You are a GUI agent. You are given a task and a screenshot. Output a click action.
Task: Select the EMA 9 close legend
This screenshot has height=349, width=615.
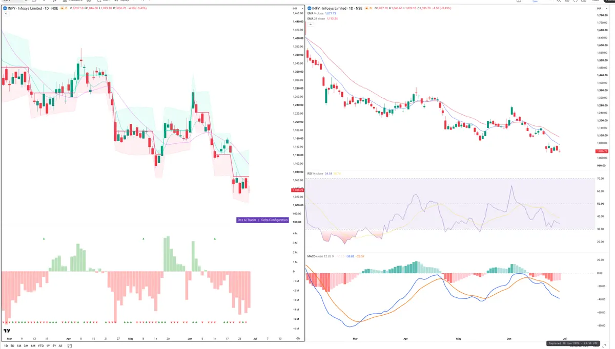315,13
